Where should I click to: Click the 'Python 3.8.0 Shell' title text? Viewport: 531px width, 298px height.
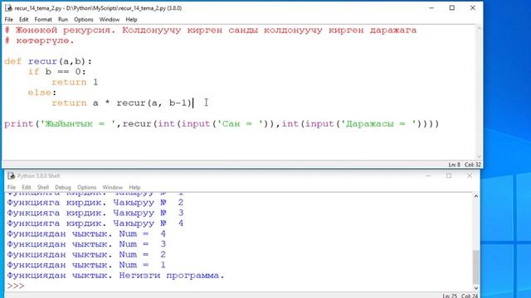tap(38, 175)
